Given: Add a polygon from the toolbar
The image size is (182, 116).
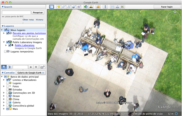Looking at the screenshot, I should point(64,7).
